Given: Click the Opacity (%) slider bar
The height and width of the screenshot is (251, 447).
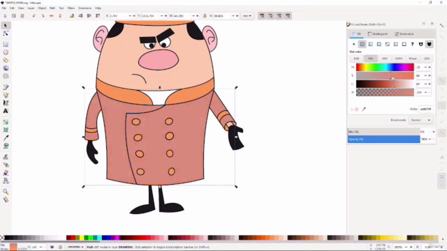Looking at the screenshot, I should click(x=383, y=139).
